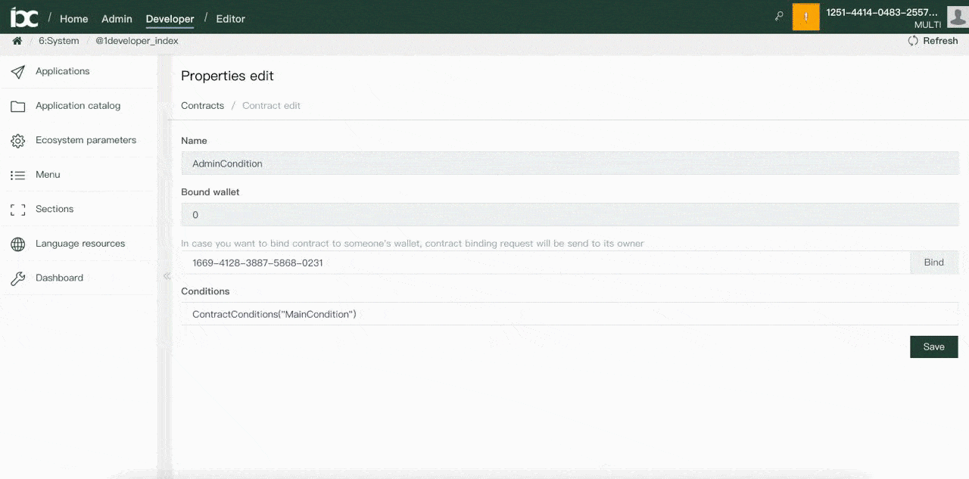Go back to Contracts breadcrumb link
Image resolution: width=969 pixels, height=479 pixels.
(x=202, y=106)
